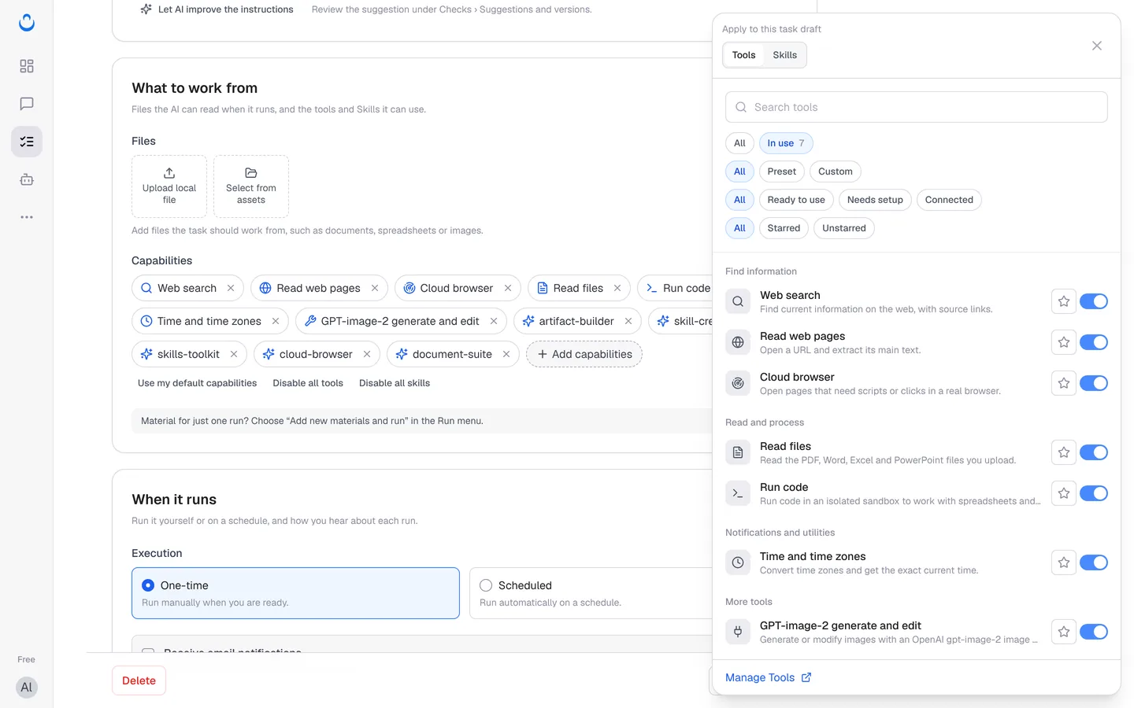Open the tasks checklist sidebar icon
This screenshot has height=708, width=1134.
point(27,142)
